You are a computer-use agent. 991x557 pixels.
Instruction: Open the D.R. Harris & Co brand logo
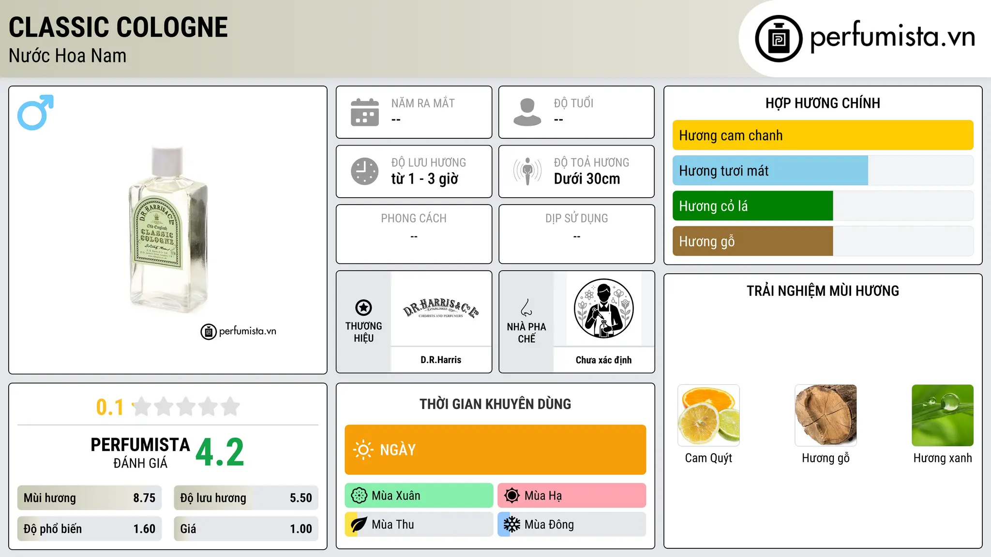click(x=441, y=308)
